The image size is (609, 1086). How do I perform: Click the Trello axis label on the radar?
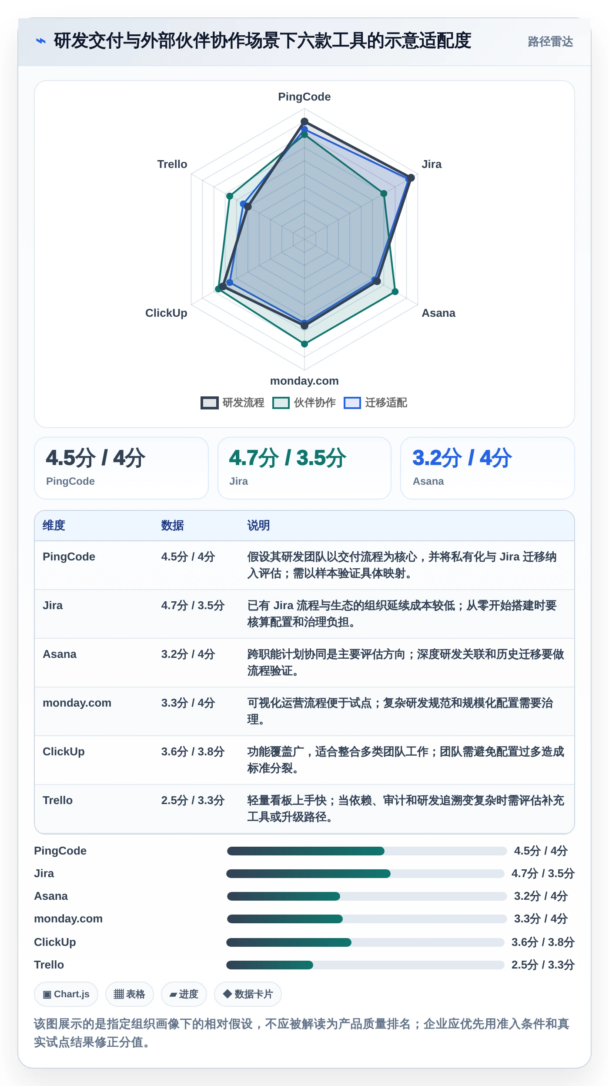pos(172,164)
